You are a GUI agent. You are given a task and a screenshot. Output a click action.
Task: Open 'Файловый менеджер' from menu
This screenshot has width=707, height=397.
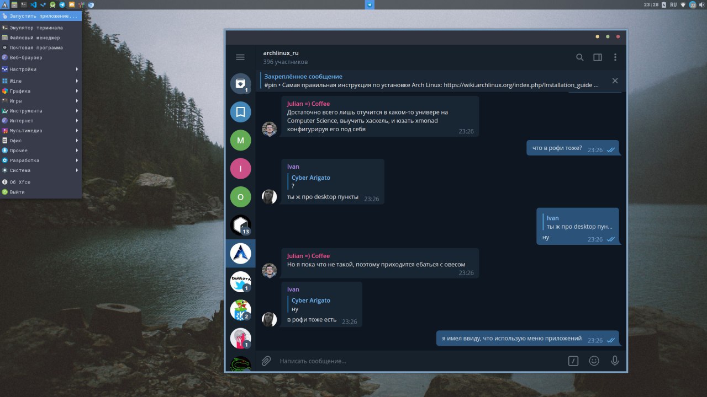click(41, 37)
